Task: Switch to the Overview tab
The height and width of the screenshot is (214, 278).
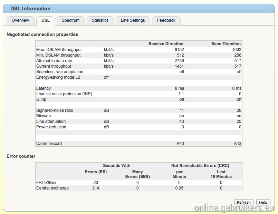Action: pos(20,21)
